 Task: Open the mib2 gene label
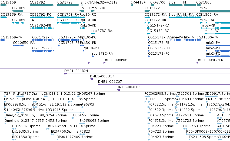[x=204, y=8]
